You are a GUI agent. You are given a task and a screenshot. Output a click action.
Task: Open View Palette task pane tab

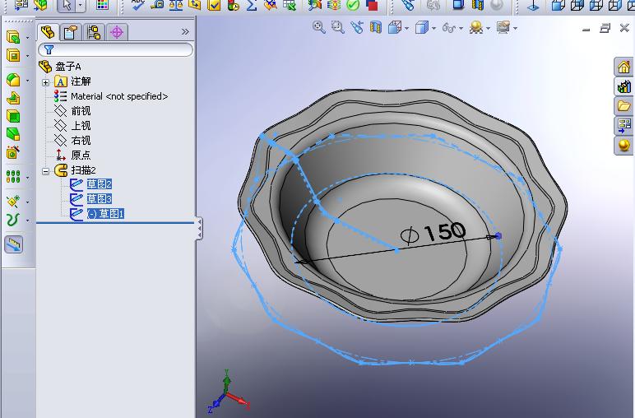point(624,126)
